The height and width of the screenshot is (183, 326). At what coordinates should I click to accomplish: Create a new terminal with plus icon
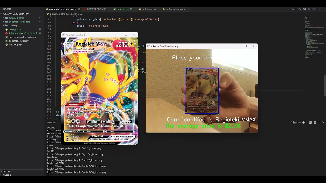pos(303,123)
